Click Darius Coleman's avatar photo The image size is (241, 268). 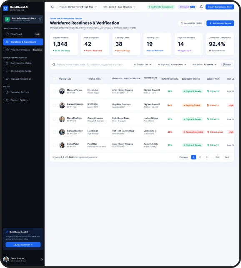coord(62,105)
